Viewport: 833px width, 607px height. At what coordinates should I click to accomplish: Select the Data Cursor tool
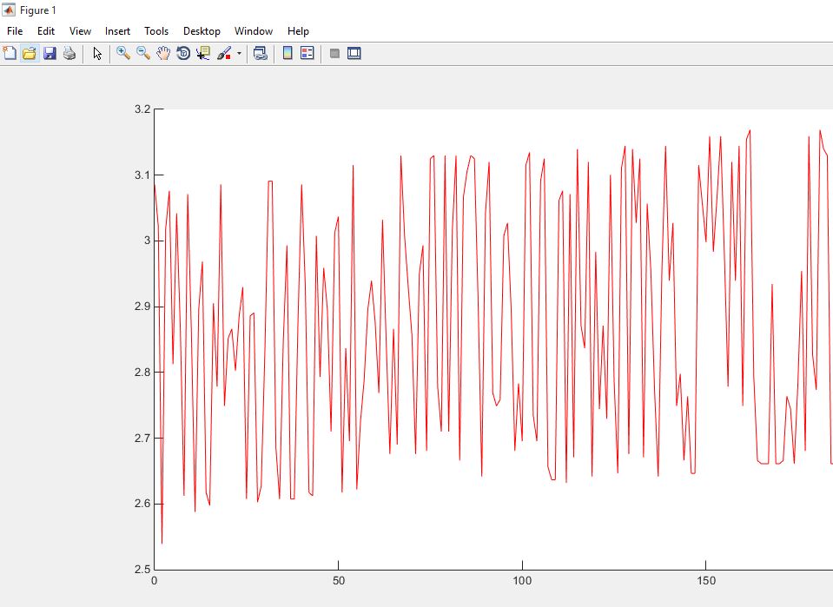(202, 52)
